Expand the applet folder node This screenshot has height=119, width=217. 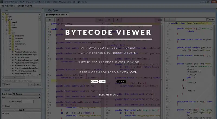[x=7, y=22]
